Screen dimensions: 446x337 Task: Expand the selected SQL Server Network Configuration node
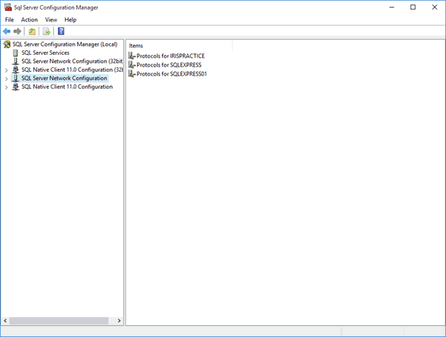pyautogui.click(x=6, y=79)
